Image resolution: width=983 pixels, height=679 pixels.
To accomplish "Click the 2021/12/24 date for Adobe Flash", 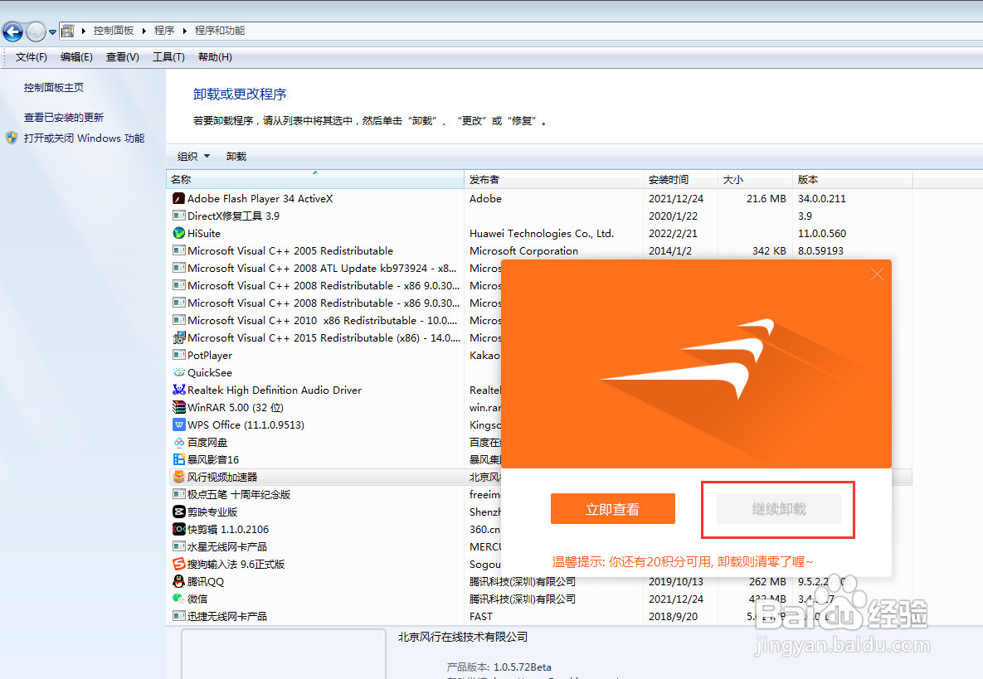I will tap(676, 199).
